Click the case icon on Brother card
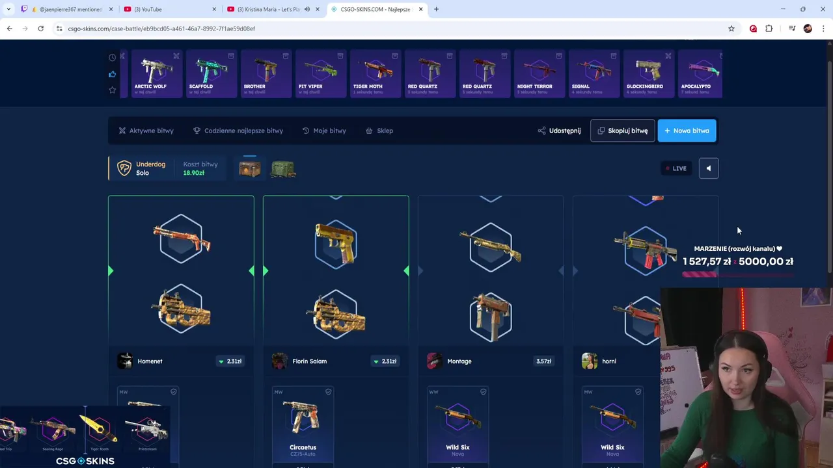The height and width of the screenshot is (468, 833). [x=285, y=56]
